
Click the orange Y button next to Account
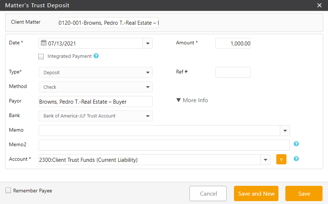(281, 159)
